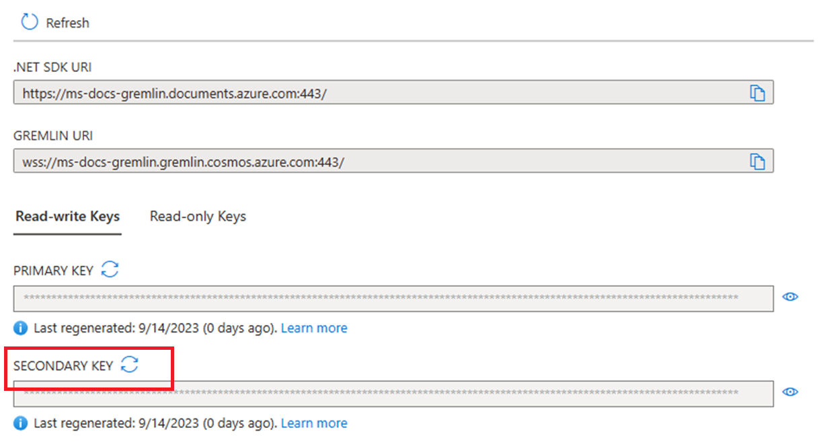Click the PRIMARY KEY label
821x444 pixels.
pos(54,270)
